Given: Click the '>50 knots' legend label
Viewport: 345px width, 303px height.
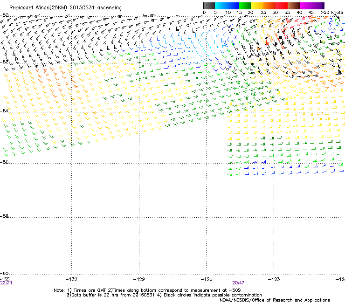Looking at the screenshot, I should [331, 13].
